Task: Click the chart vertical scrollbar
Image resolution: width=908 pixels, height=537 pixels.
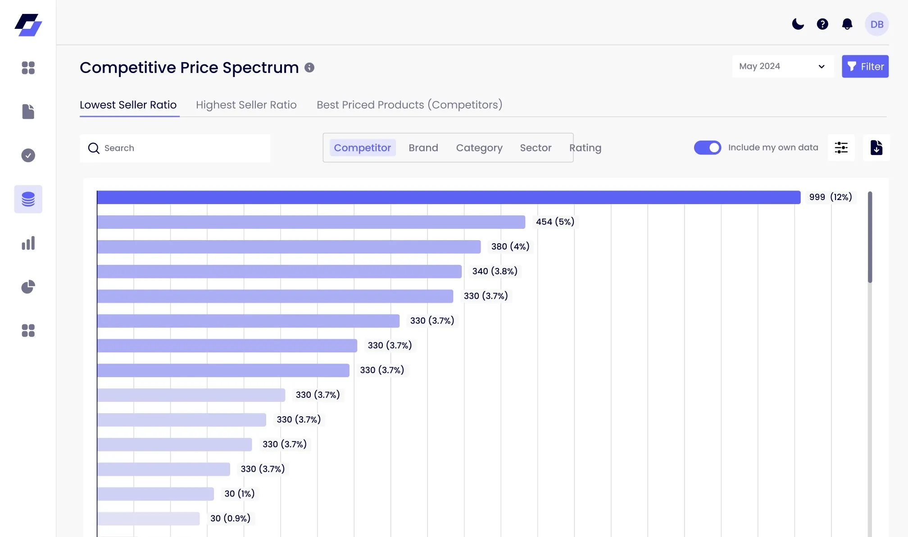Action: [870, 237]
